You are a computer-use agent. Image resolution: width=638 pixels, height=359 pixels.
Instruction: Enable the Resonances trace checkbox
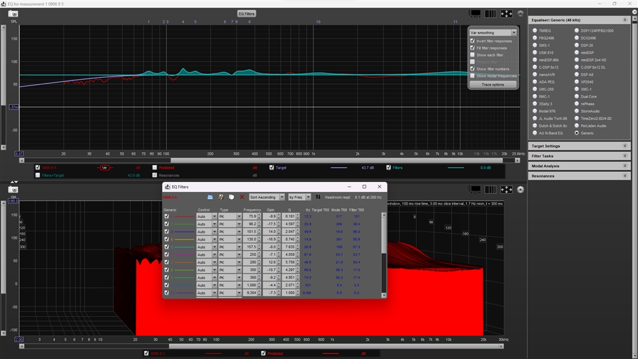[x=155, y=175]
